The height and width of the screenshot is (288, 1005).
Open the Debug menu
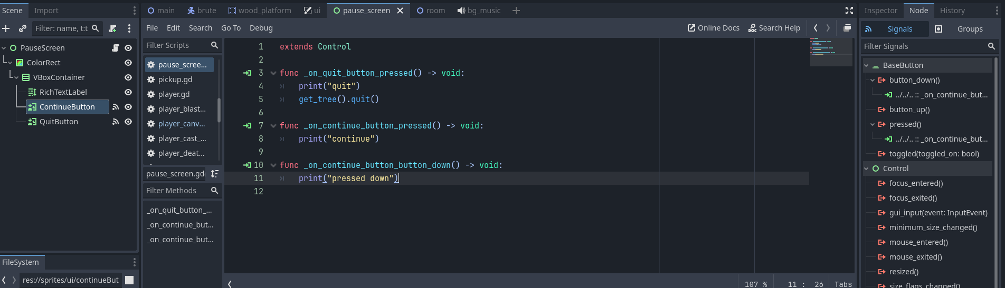pyautogui.click(x=261, y=28)
